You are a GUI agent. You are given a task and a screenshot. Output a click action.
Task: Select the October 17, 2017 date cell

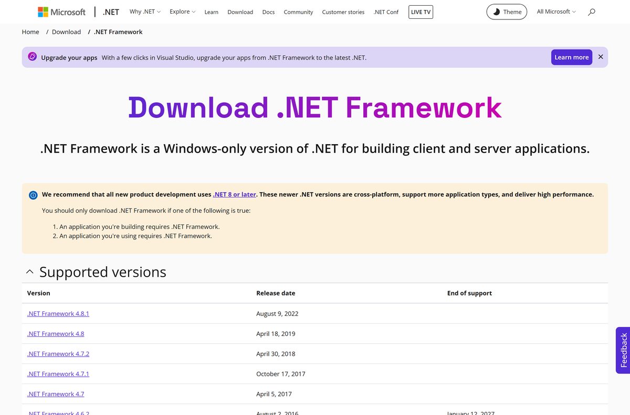pos(281,374)
